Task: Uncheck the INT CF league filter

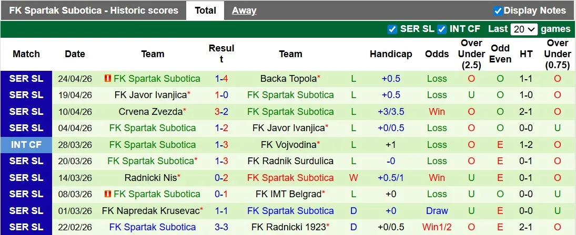Action: pyautogui.click(x=442, y=29)
